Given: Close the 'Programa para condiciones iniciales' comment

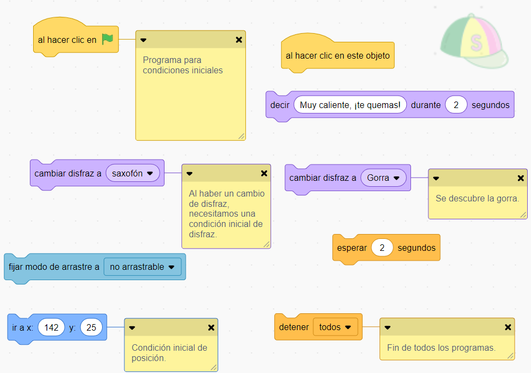Looking at the screenshot, I should 239,40.
